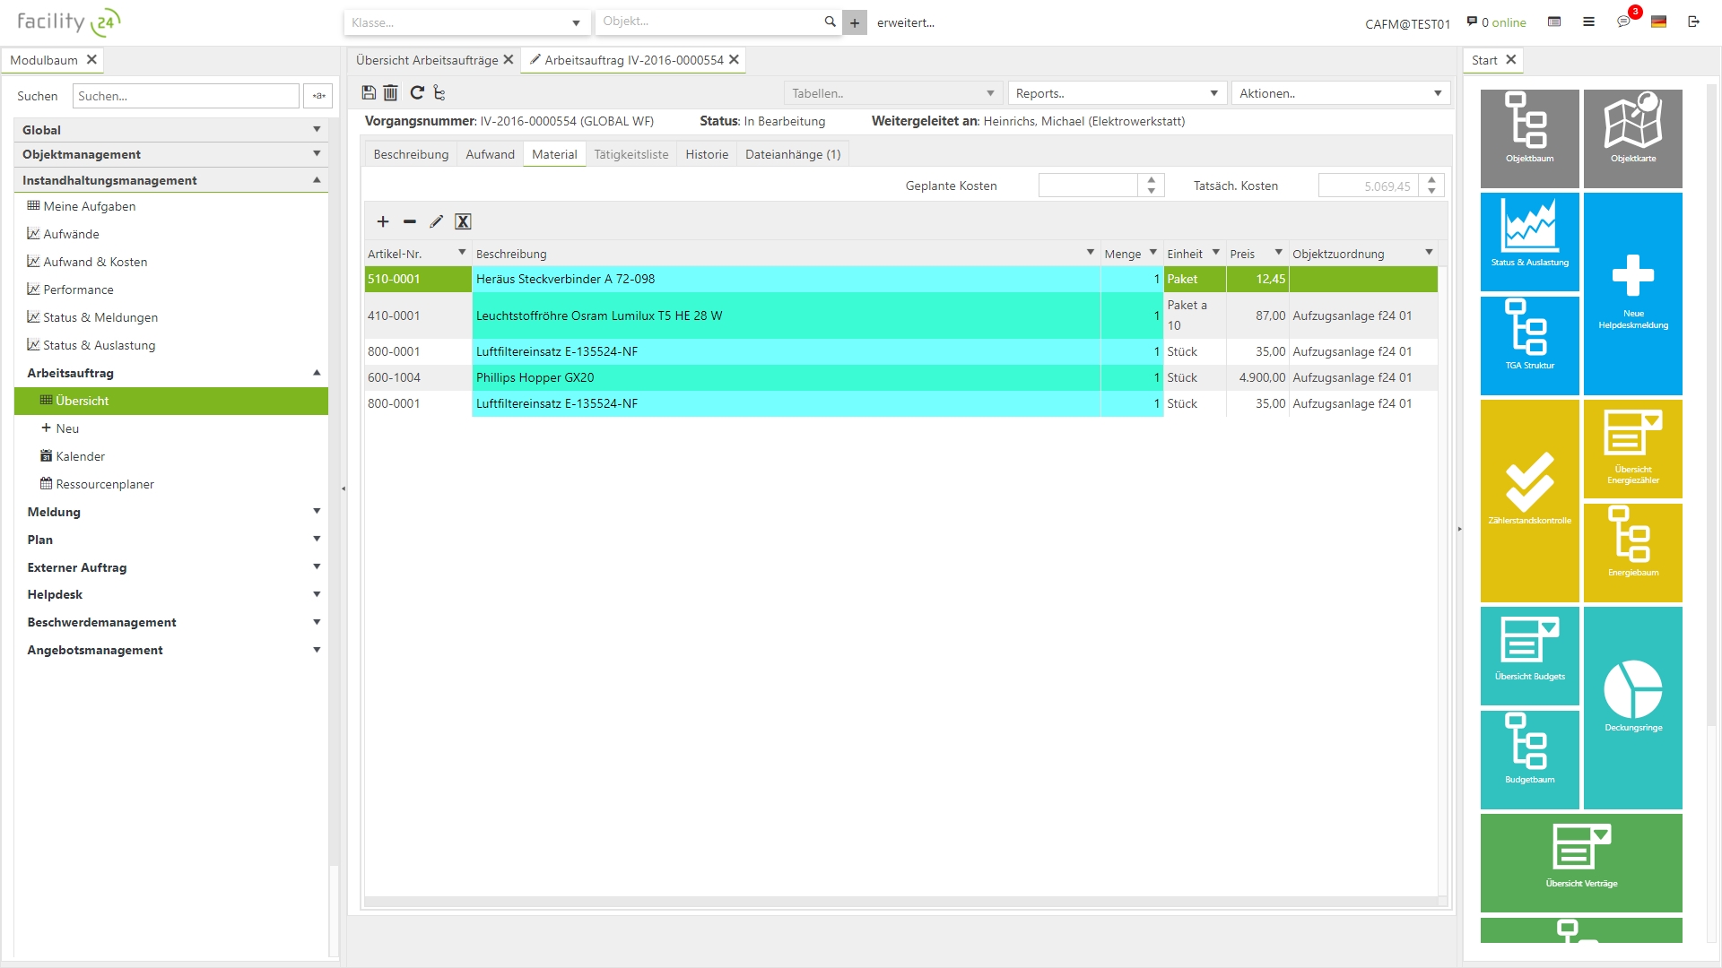Increase Geplante Kosten with up stepper
1722x968 pixels.
(x=1152, y=180)
